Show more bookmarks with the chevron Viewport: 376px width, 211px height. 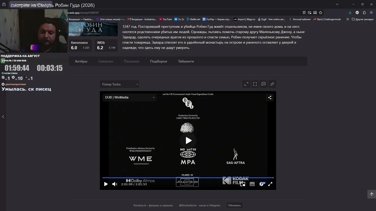348,19
